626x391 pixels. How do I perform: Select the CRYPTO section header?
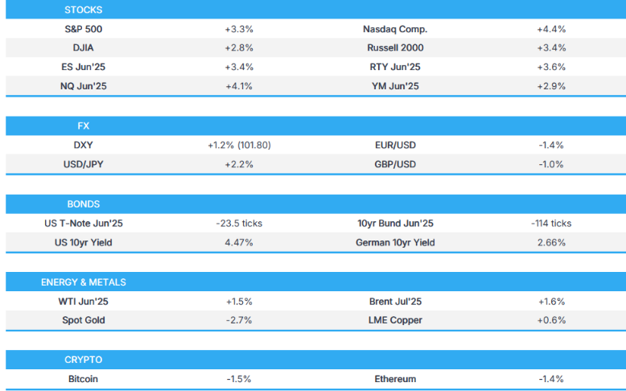click(x=84, y=360)
